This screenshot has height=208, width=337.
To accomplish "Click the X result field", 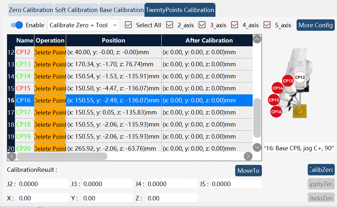I will (43, 198).
